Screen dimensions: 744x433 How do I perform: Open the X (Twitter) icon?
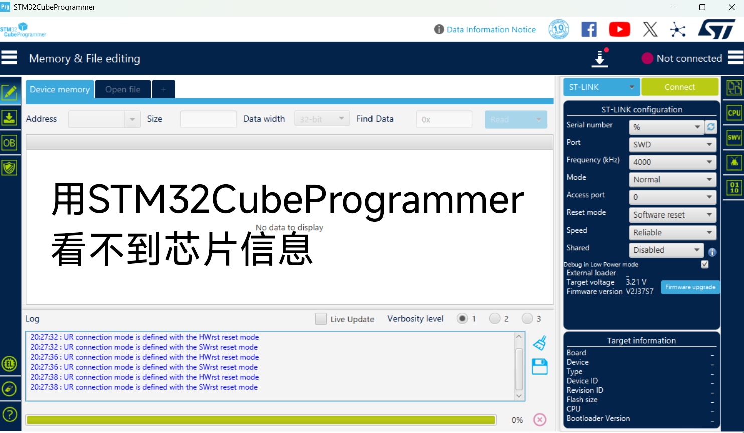(x=650, y=30)
